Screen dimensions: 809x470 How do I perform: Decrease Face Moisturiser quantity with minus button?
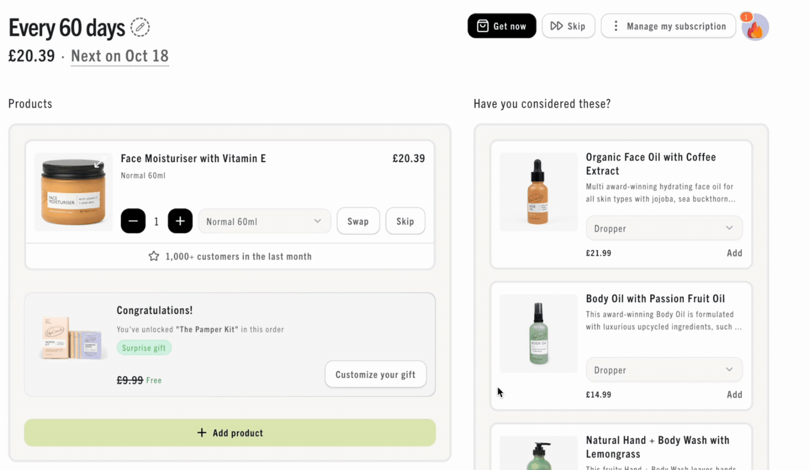point(133,221)
